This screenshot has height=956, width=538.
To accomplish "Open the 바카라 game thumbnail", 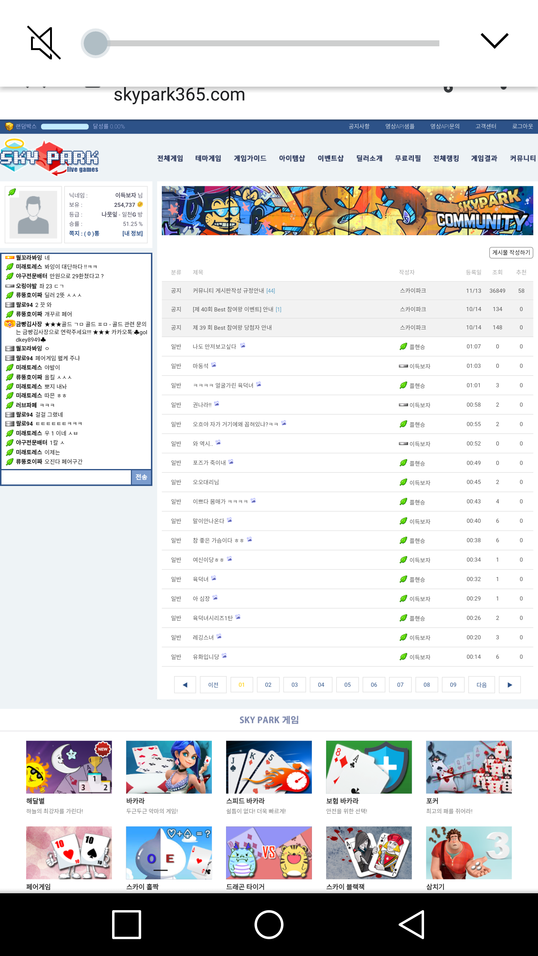I will point(169,767).
